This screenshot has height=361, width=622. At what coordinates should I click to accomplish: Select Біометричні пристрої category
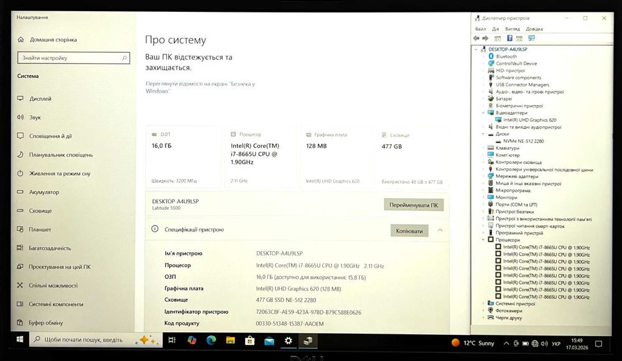click(519, 106)
